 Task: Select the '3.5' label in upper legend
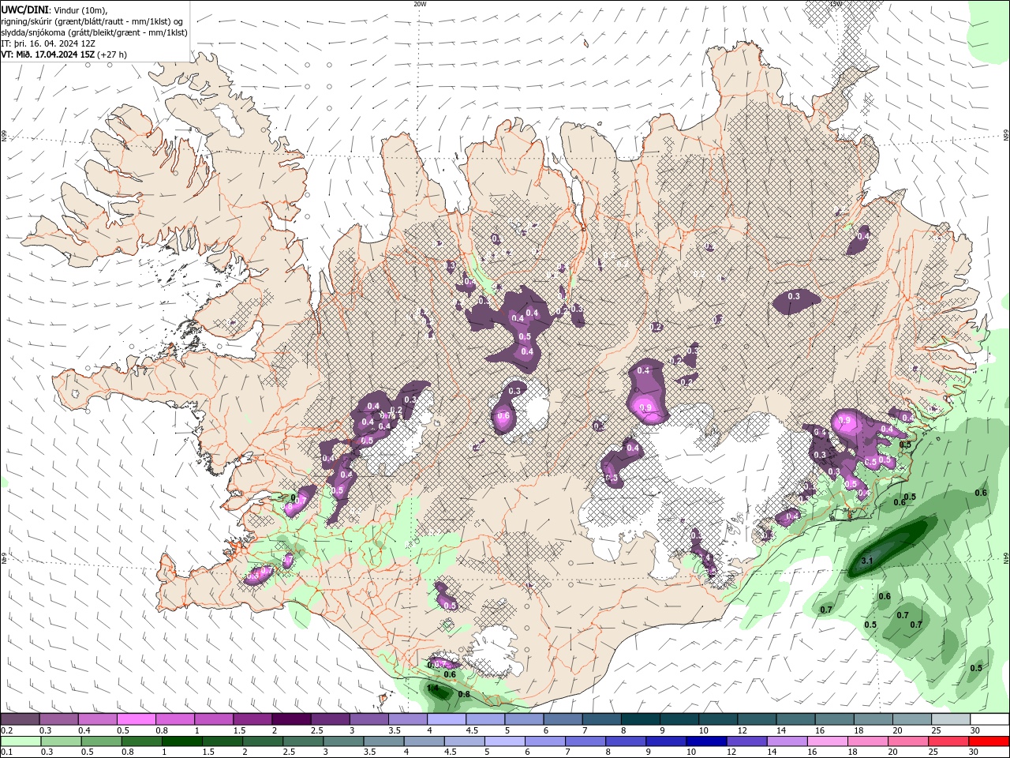pyautogui.click(x=393, y=730)
